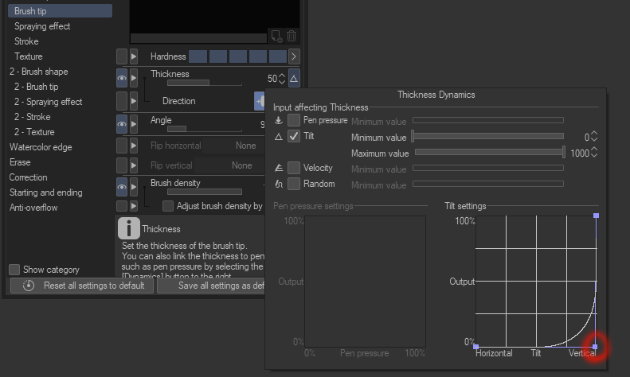Toggle eye visibility for Thickness
This screenshot has height=377, width=630.
coord(122,78)
